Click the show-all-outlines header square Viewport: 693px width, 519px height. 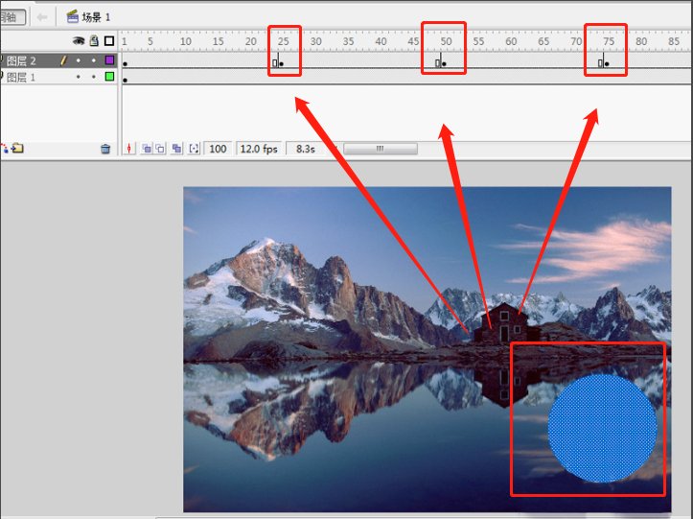(x=109, y=41)
